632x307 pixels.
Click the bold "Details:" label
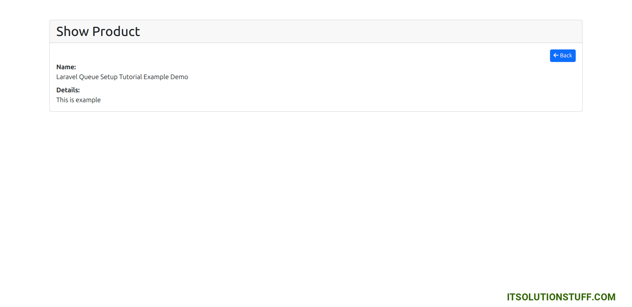pyautogui.click(x=68, y=90)
